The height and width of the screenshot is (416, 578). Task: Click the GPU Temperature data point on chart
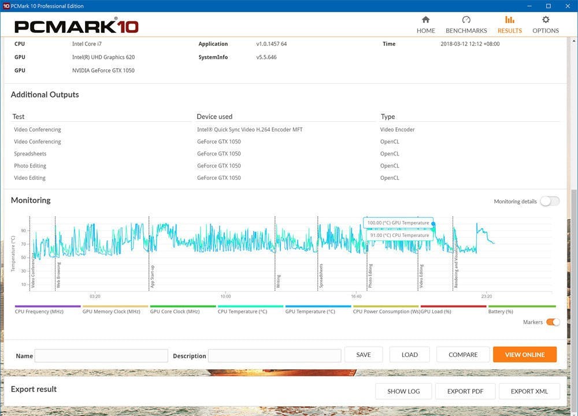tap(433, 224)
